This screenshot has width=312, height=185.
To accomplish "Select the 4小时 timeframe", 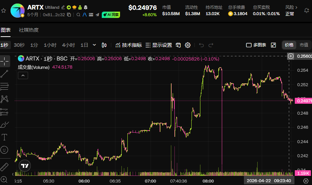I will pyautogui.click(x=68, y=45).
